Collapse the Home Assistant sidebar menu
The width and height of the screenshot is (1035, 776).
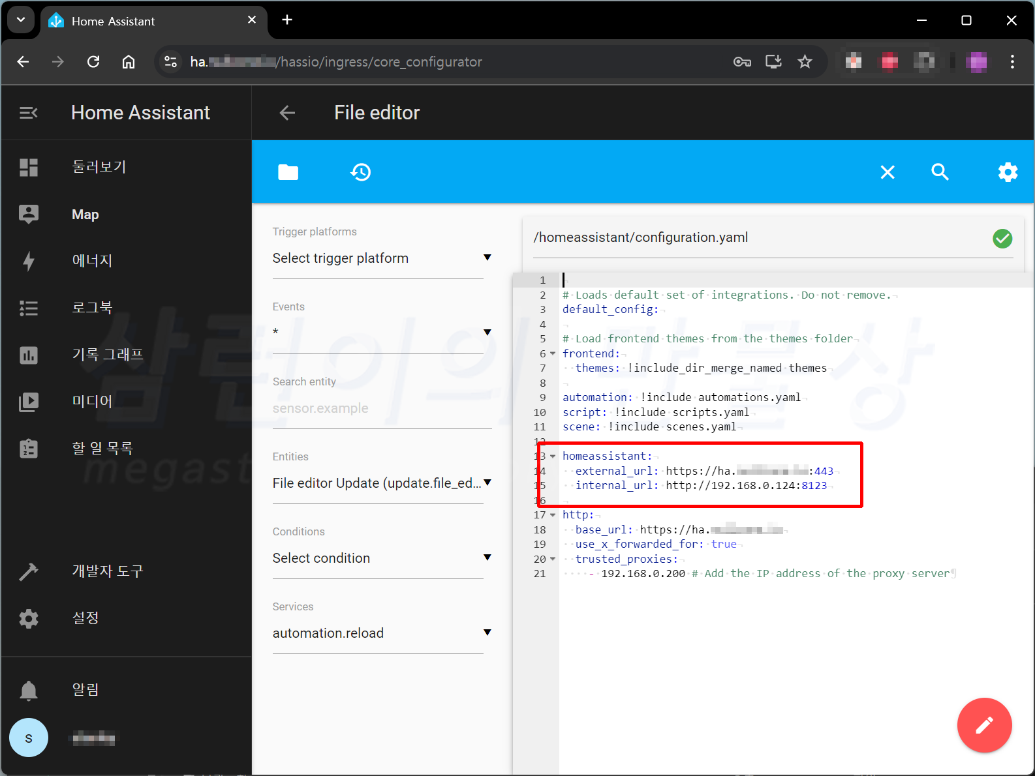(x=29, y=113)
